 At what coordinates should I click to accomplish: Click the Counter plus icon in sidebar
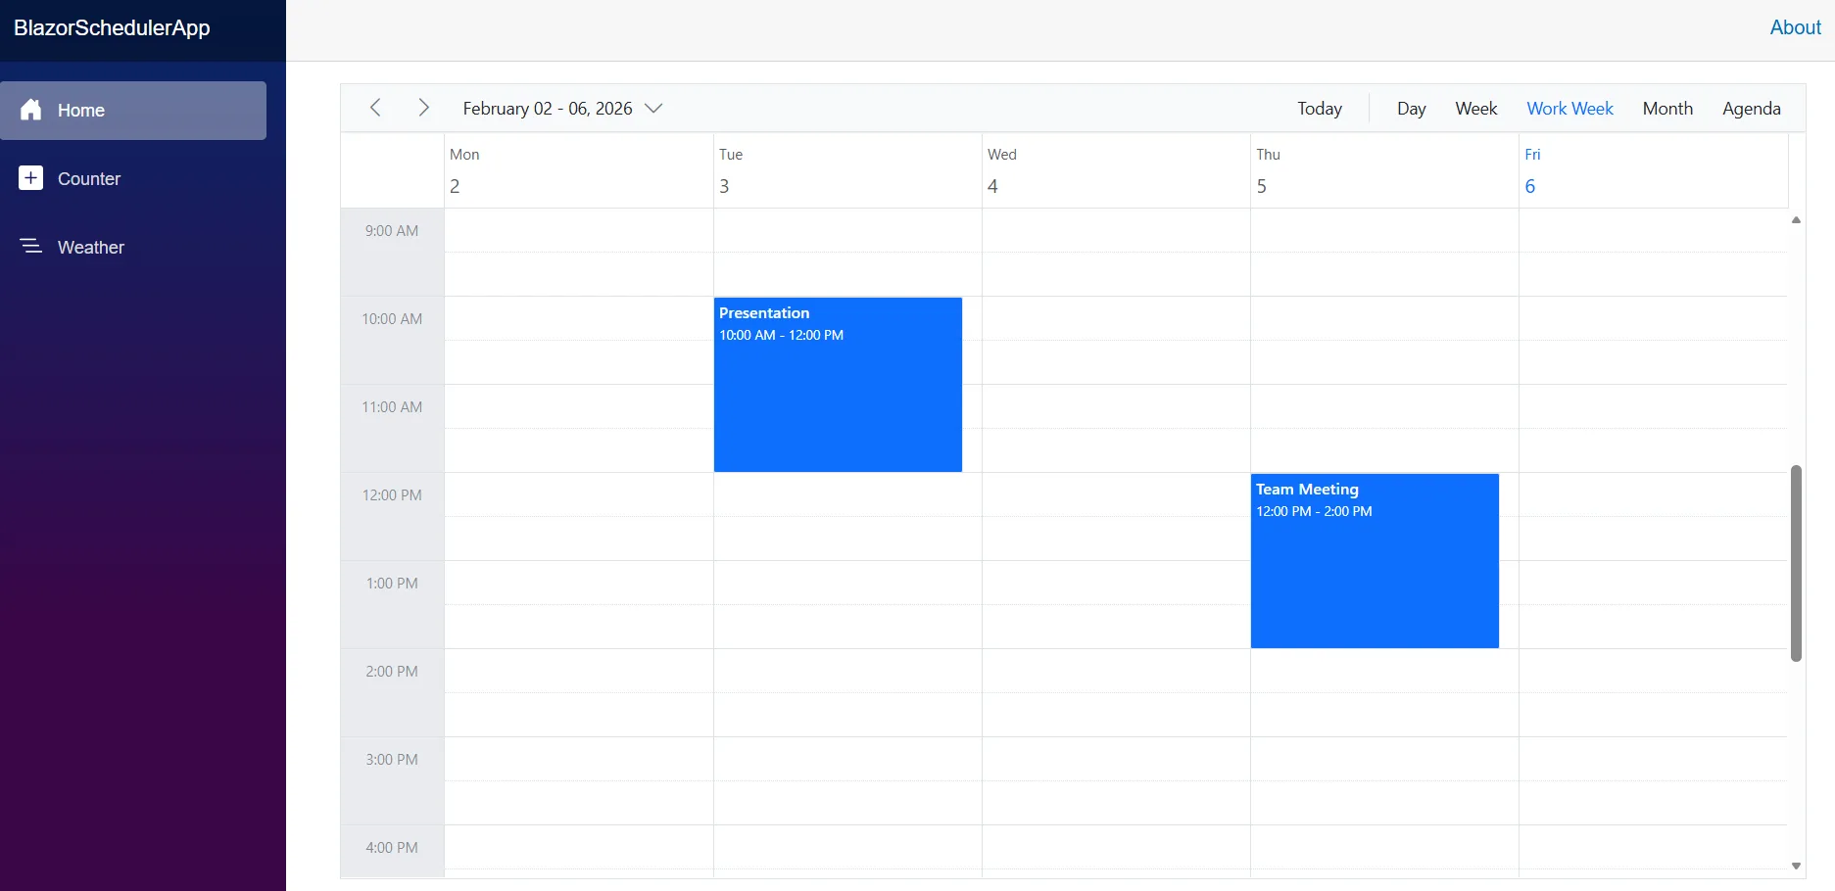[31, 178]
